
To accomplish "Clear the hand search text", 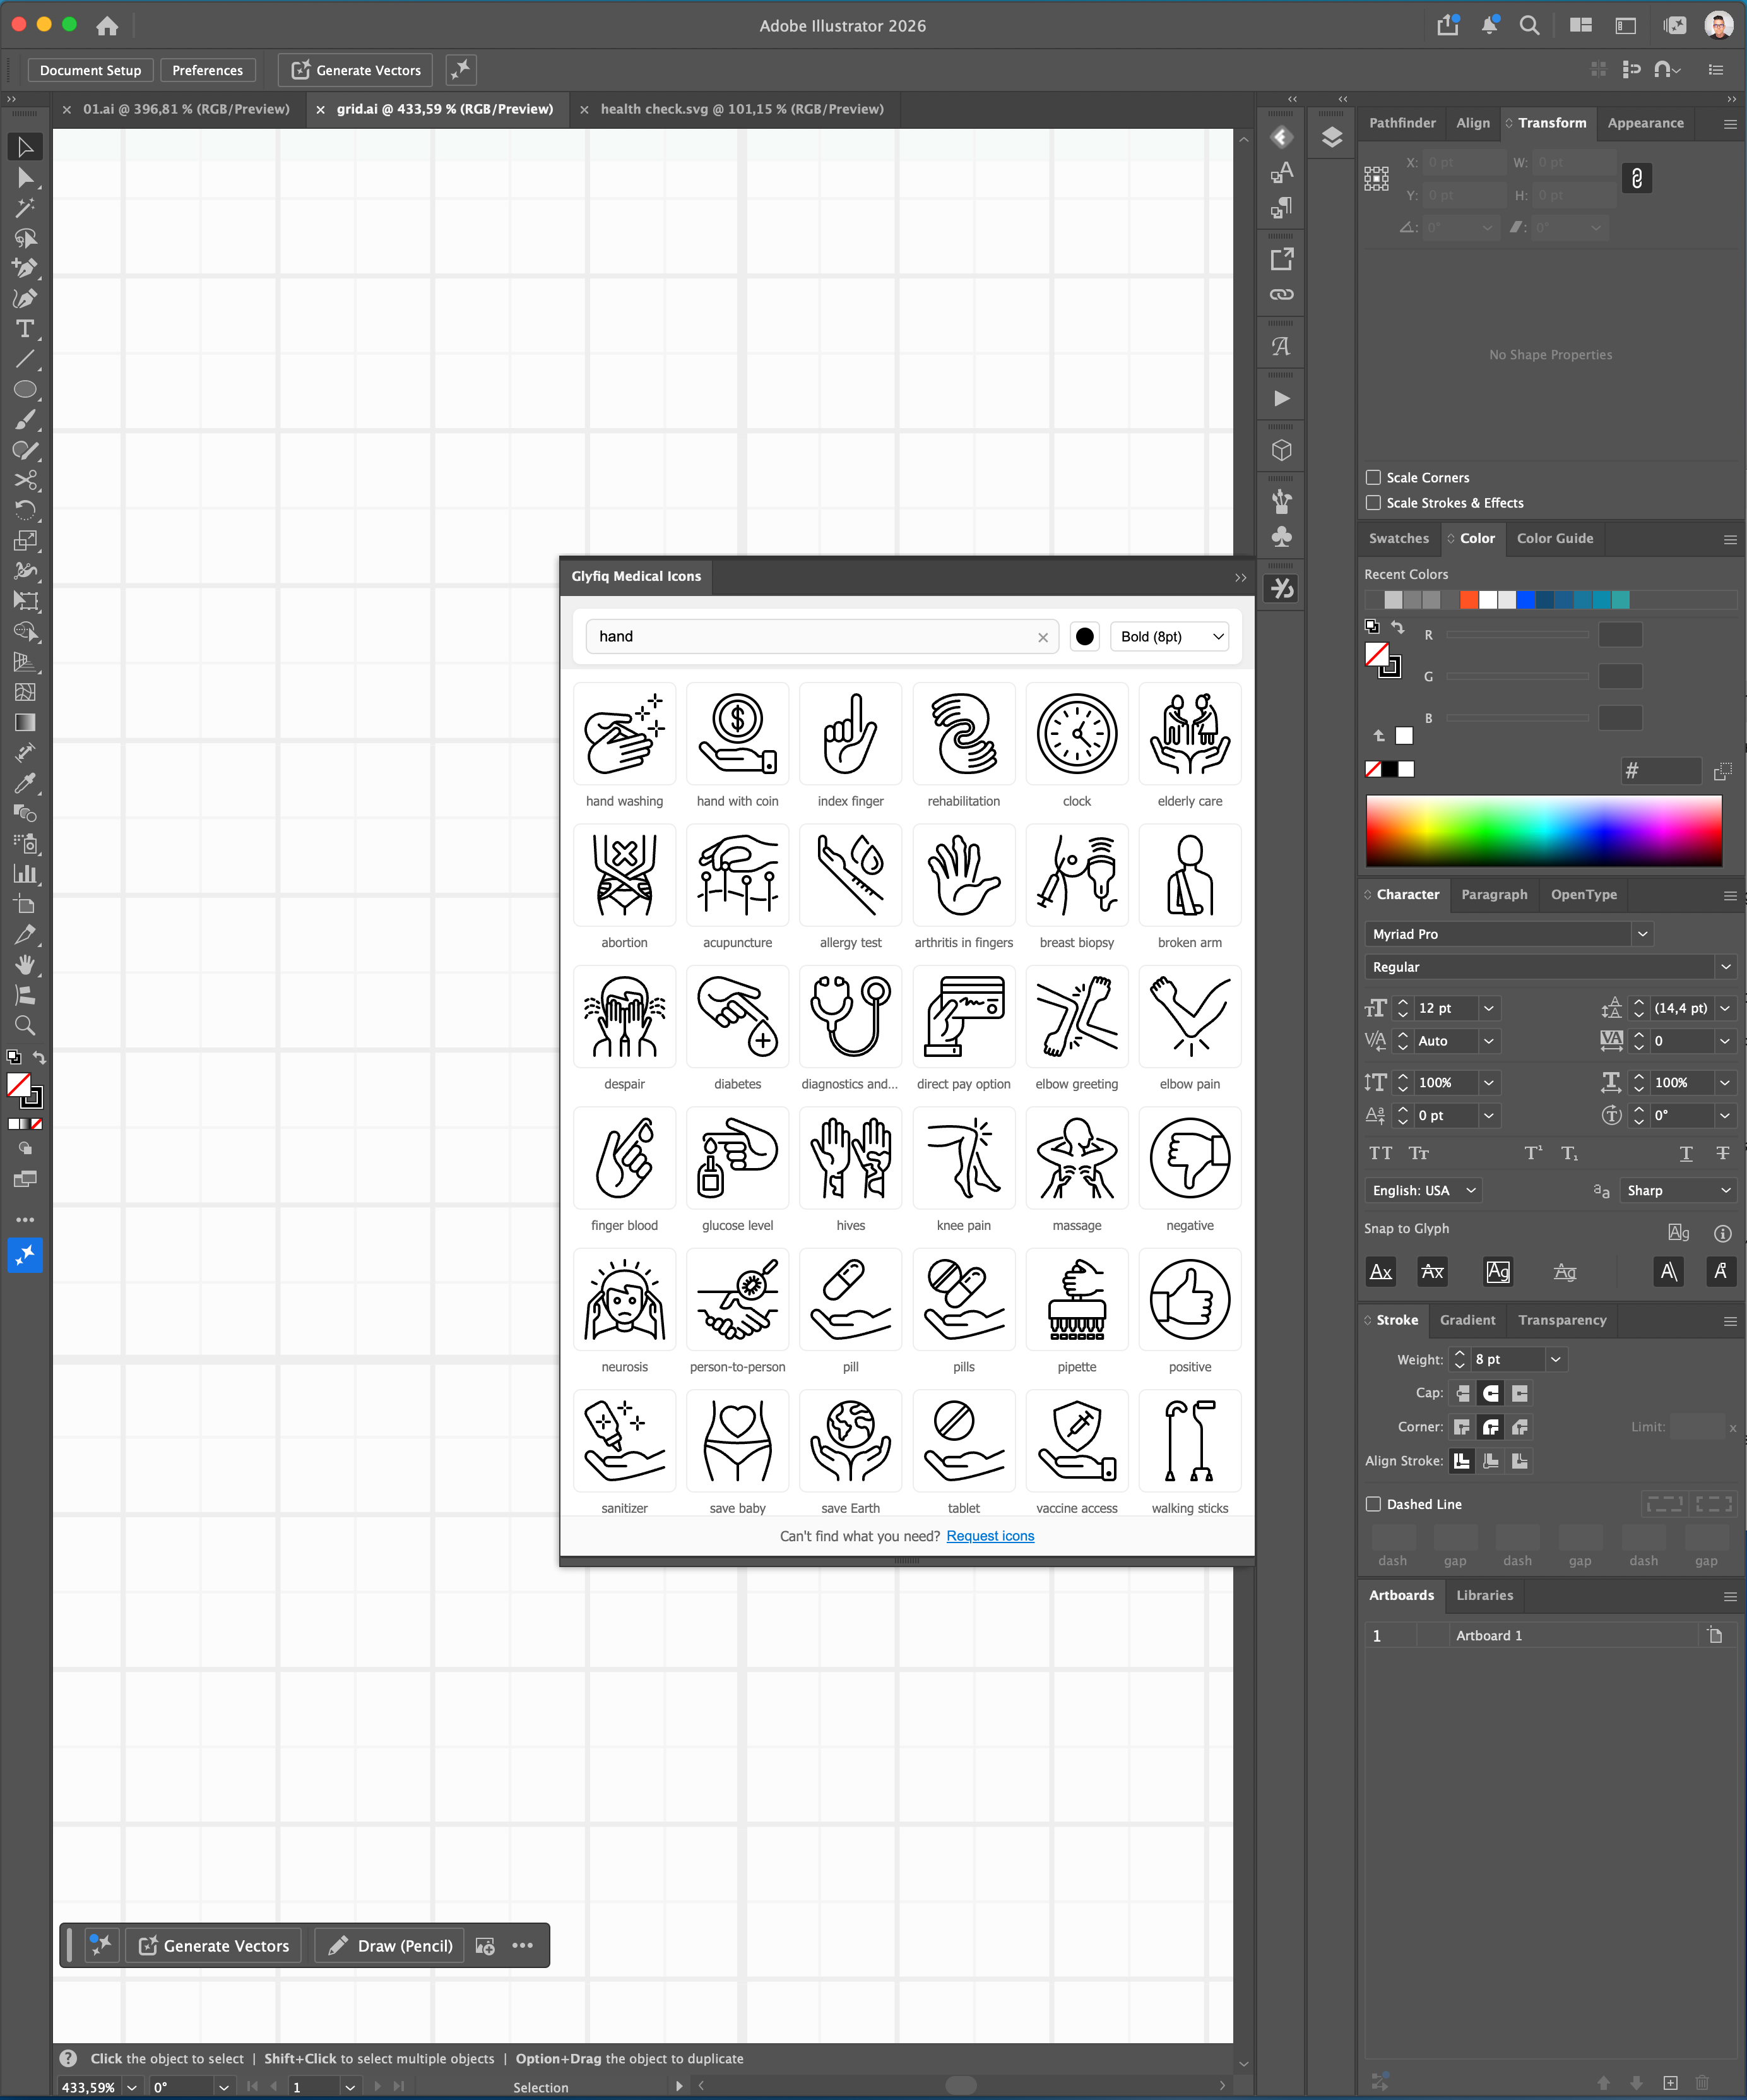I will 1043,637.
